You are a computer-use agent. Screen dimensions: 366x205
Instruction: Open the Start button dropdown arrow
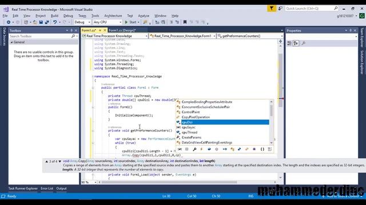tap(138, 22)
